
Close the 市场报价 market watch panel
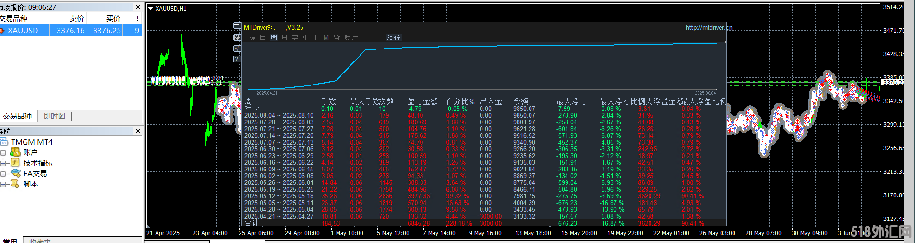(x=138, y=7)
